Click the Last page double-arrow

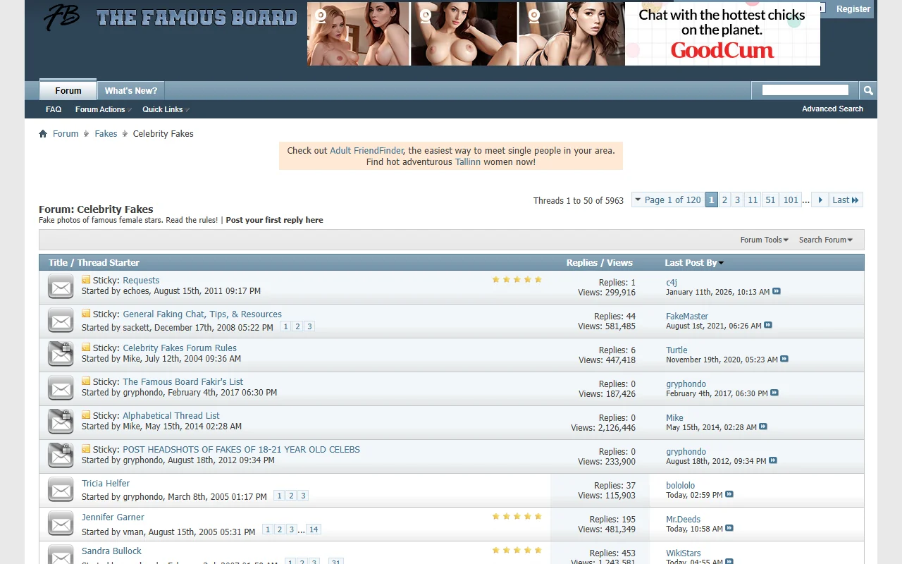pyautogui.click(x=845, y=200)
